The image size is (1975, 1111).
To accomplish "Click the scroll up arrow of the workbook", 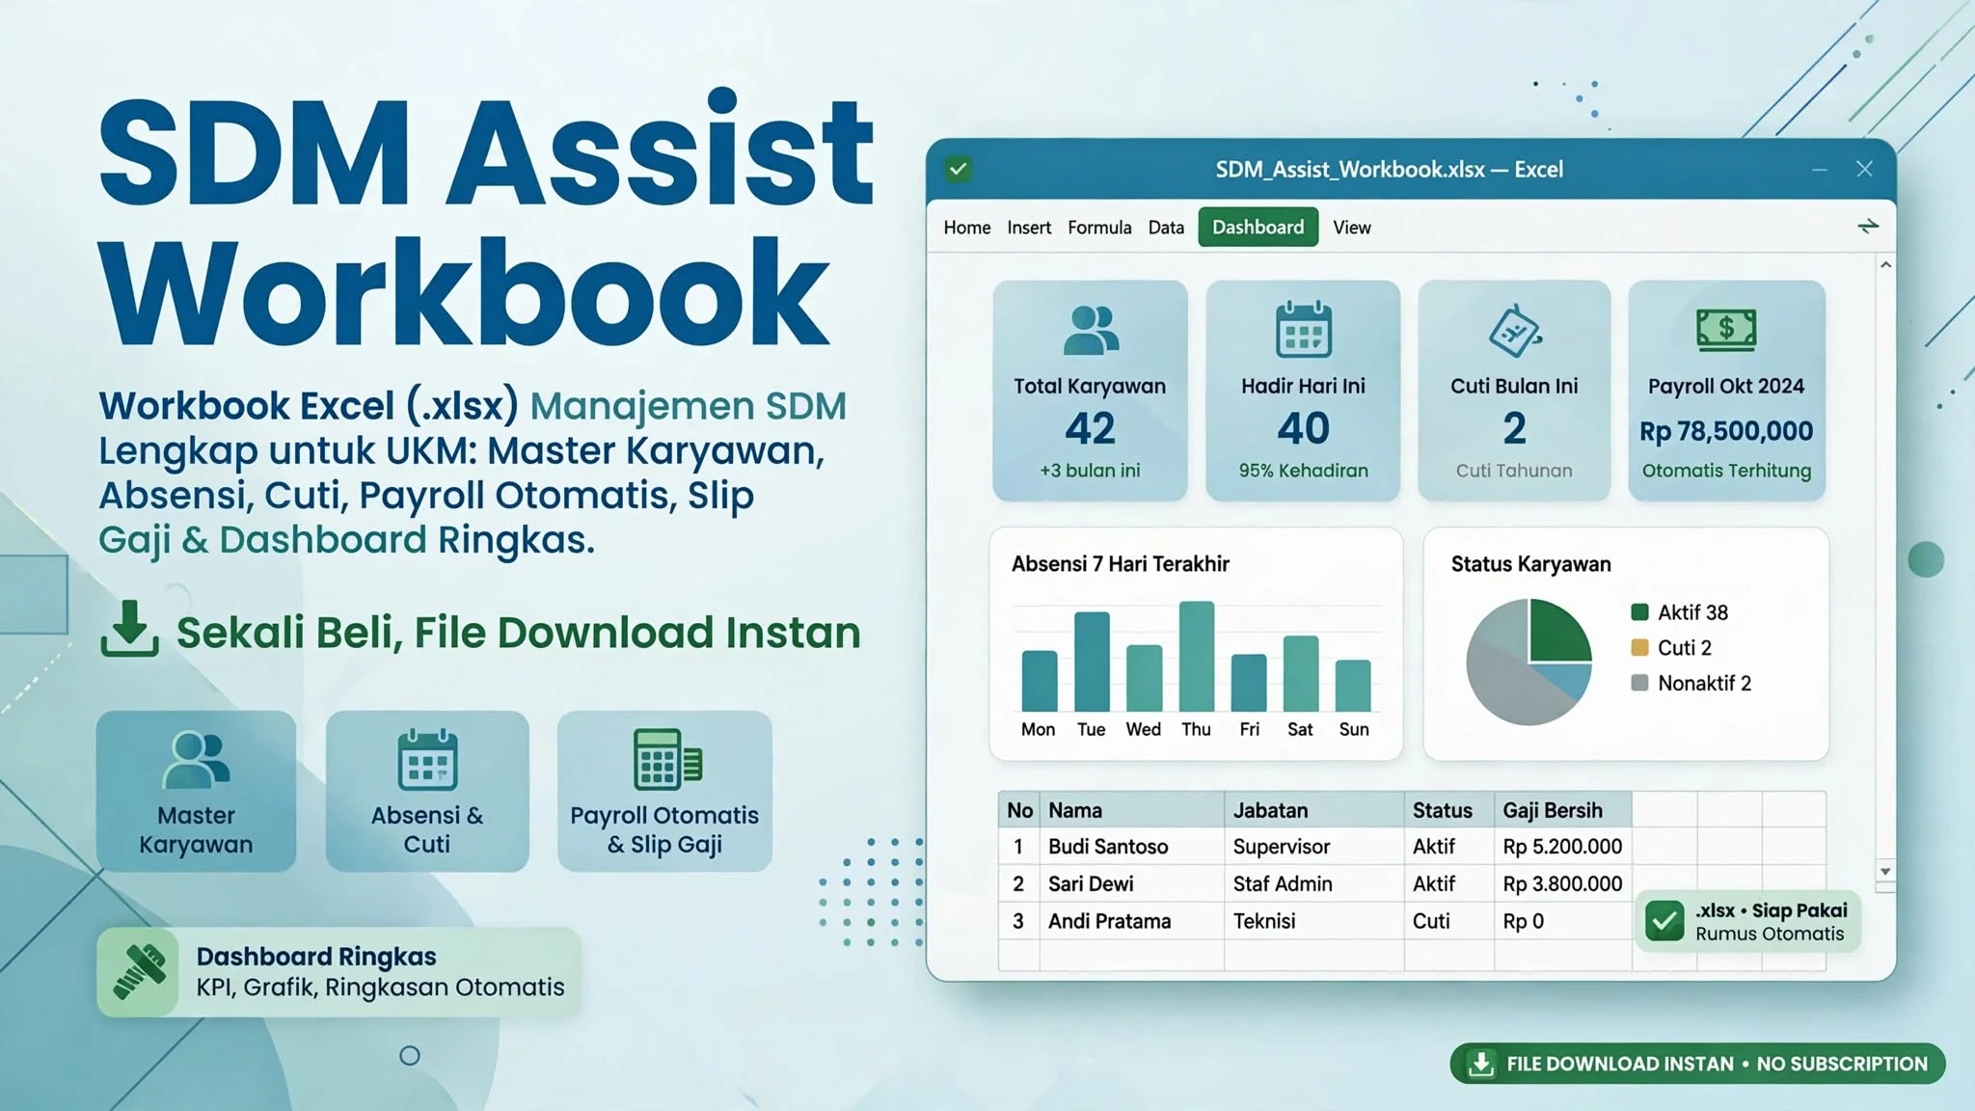I will (1885, 264).
